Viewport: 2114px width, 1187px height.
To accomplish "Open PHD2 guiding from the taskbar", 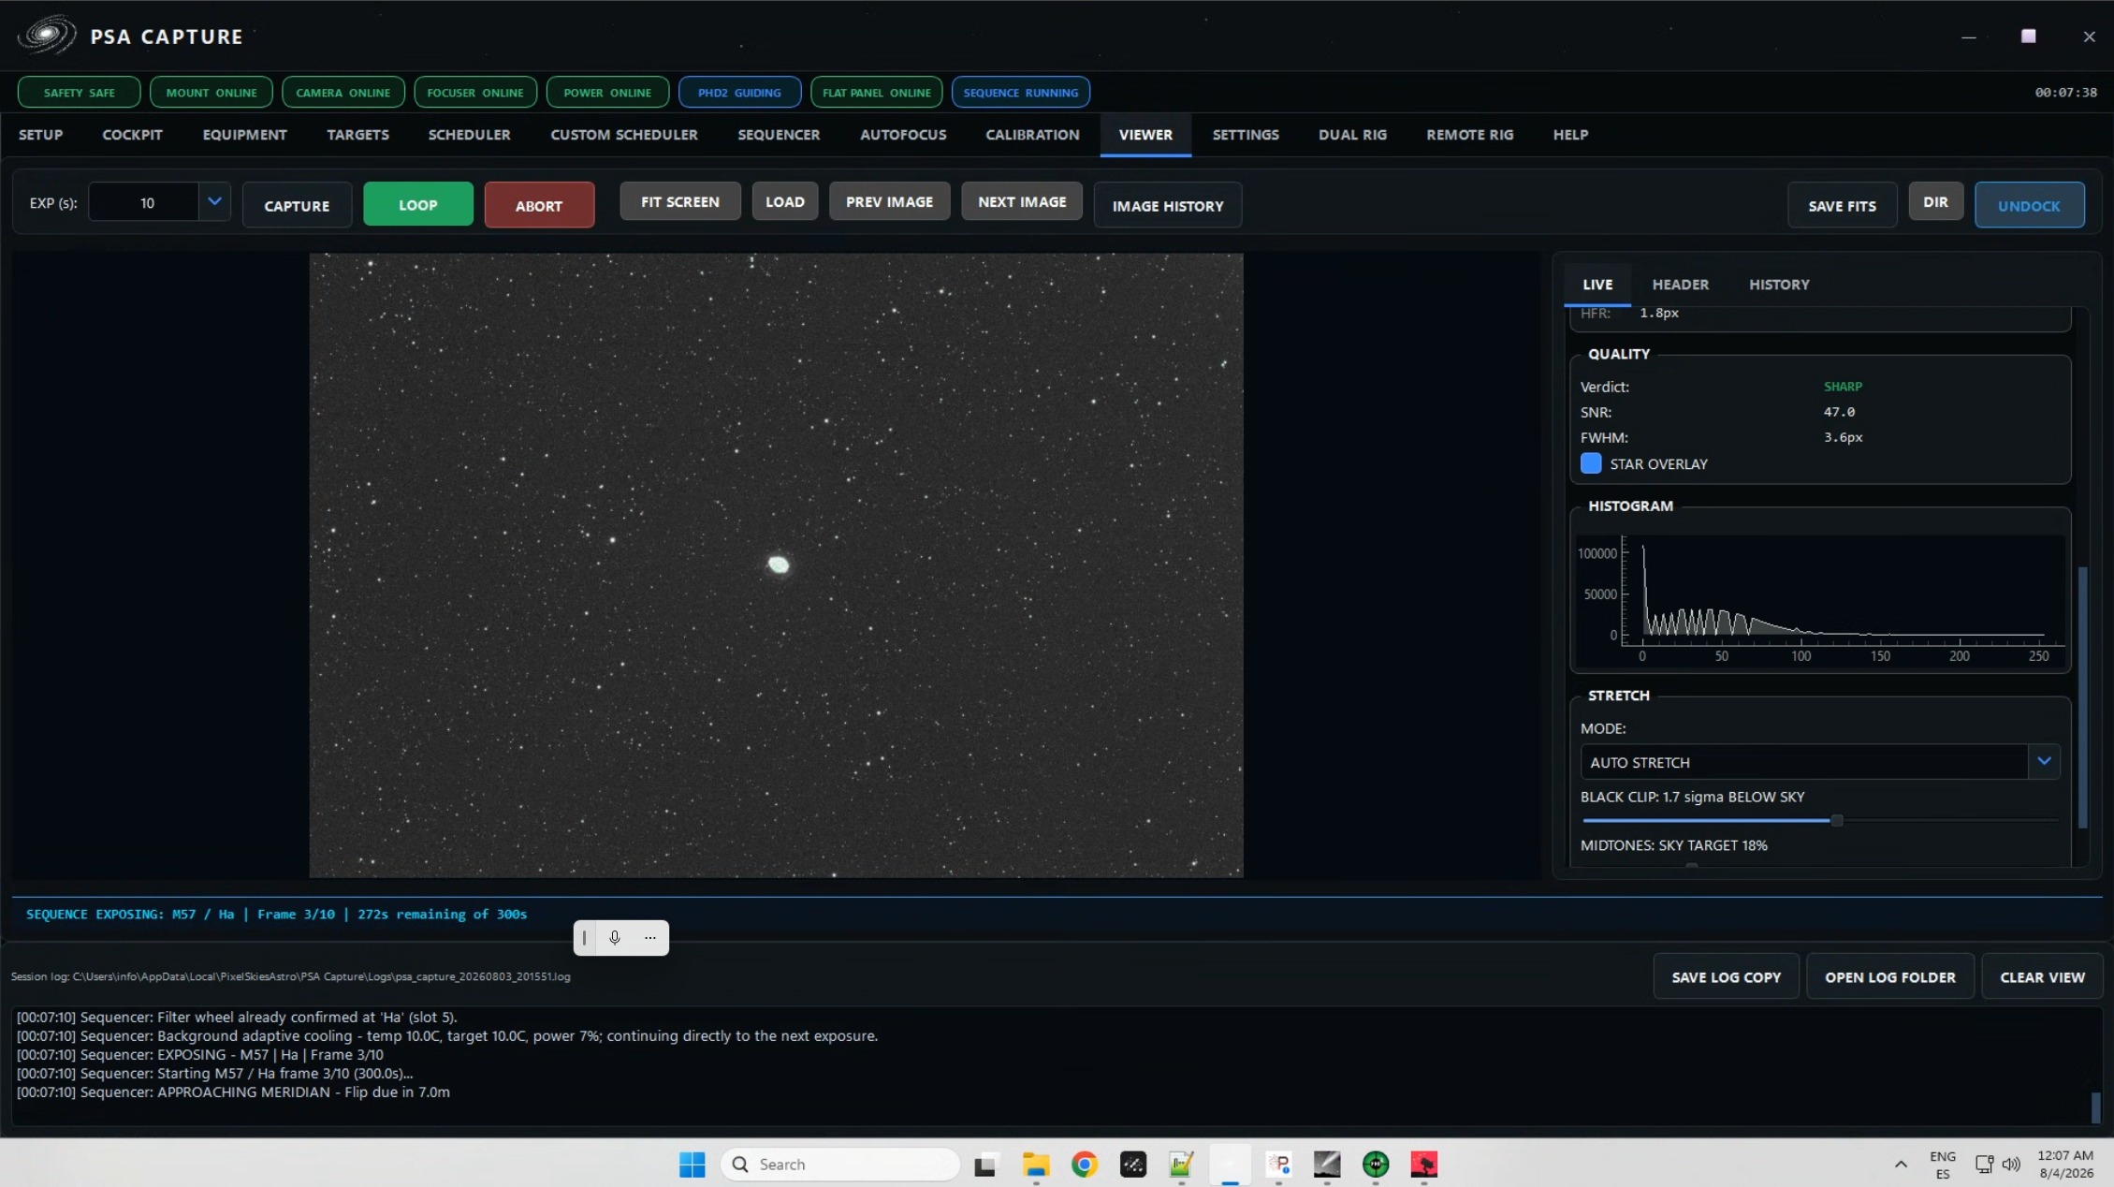I will [1376, 1165].
